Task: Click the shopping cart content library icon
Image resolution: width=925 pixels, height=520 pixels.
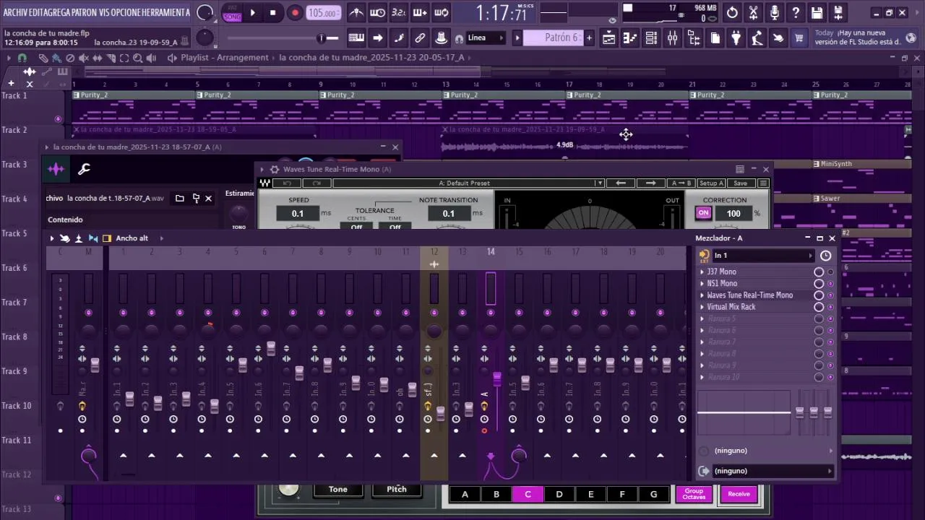Action: coord(799,38)
